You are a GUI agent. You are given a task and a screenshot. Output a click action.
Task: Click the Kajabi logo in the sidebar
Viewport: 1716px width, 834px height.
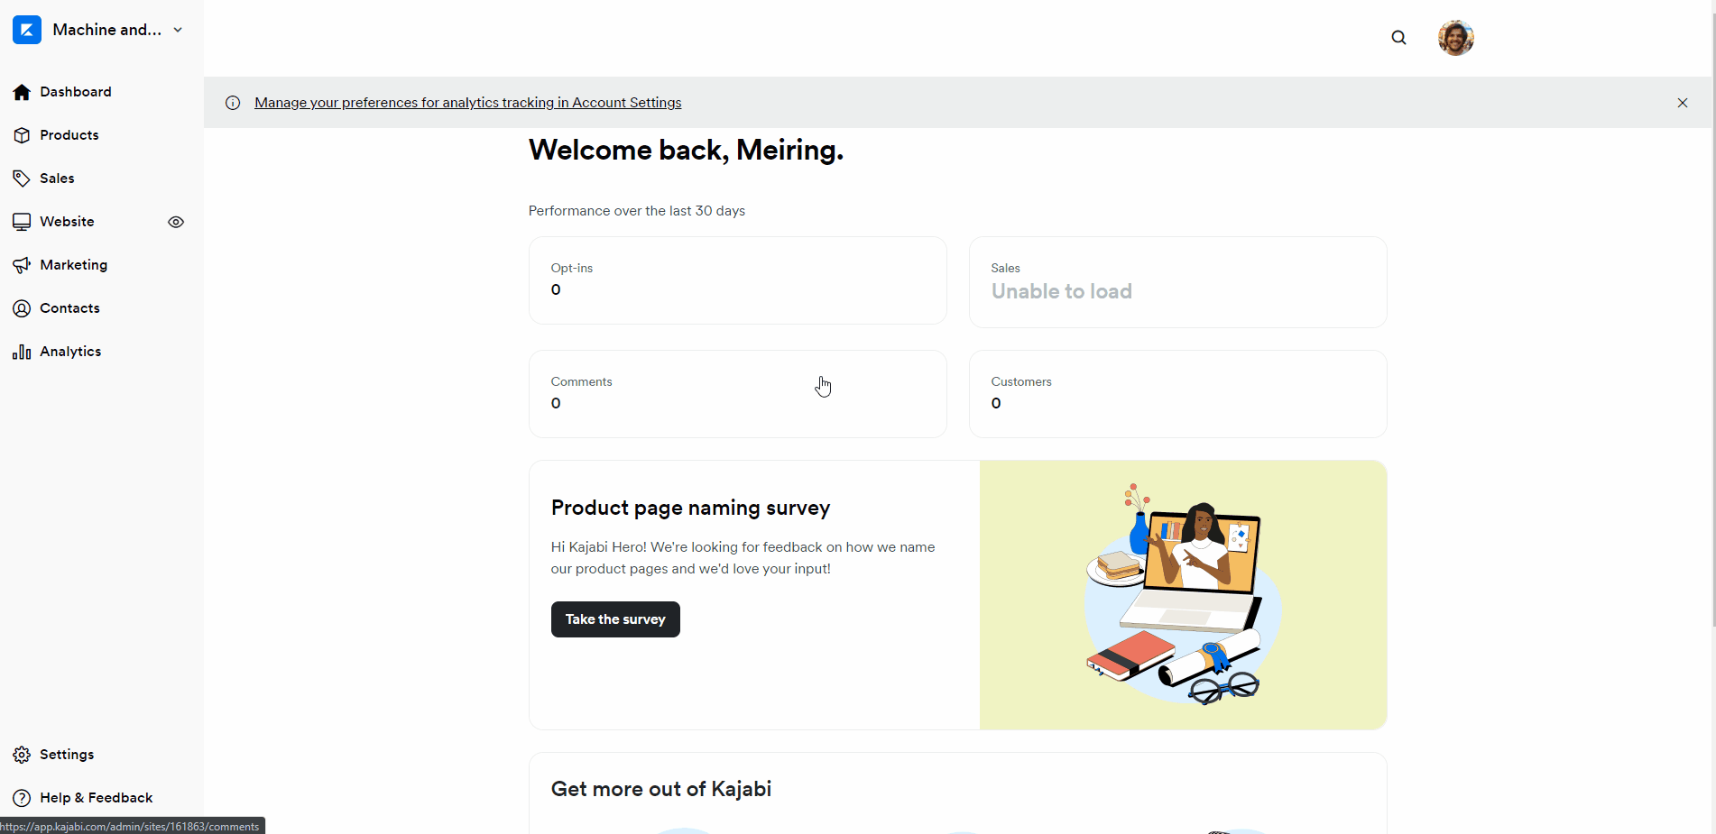[x=27, y=29]
